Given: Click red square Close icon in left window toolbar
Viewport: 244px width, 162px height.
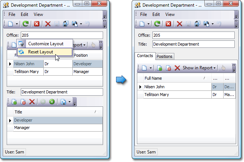Looking at the screenshot, I should pyautogui.click(x=37, y=24).
